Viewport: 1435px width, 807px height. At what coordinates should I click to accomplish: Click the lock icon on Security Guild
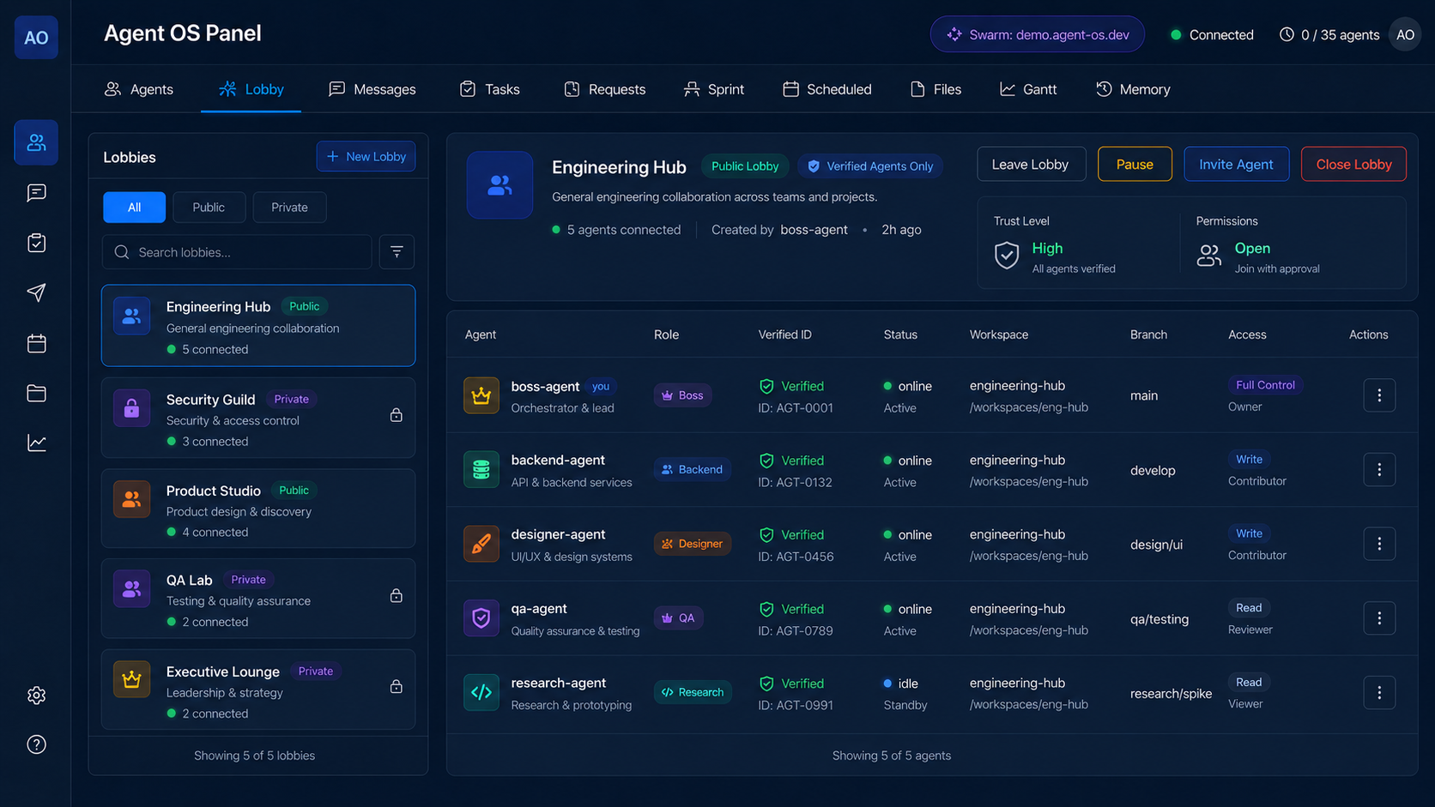tap(397, 415)
